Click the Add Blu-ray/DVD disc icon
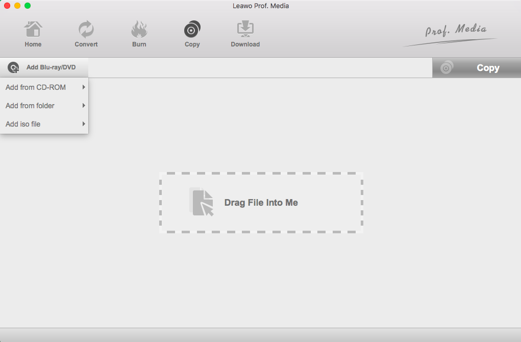Screen dimensions: 521x342 tap(13, 67)
